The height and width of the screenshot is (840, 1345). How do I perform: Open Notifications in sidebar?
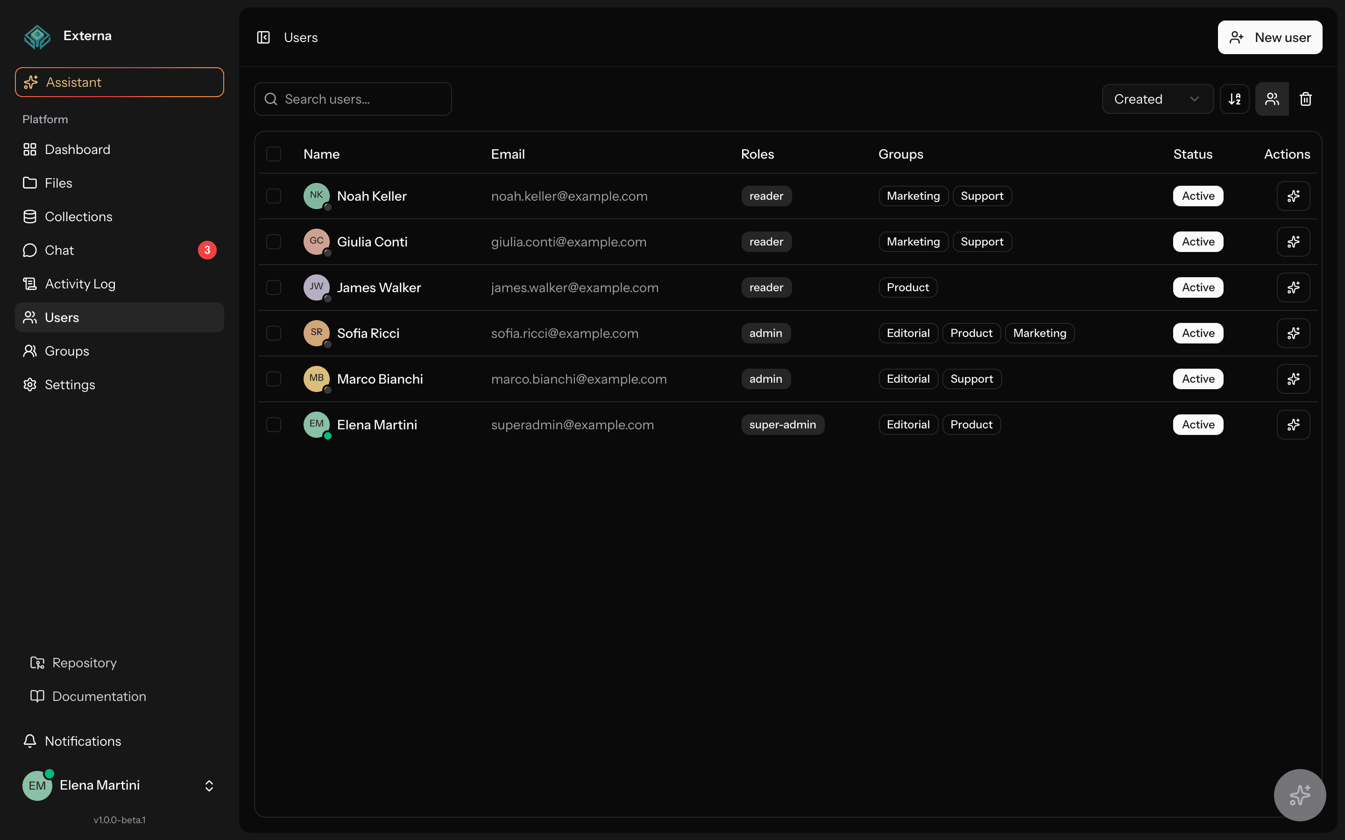[x=120, y=741]
